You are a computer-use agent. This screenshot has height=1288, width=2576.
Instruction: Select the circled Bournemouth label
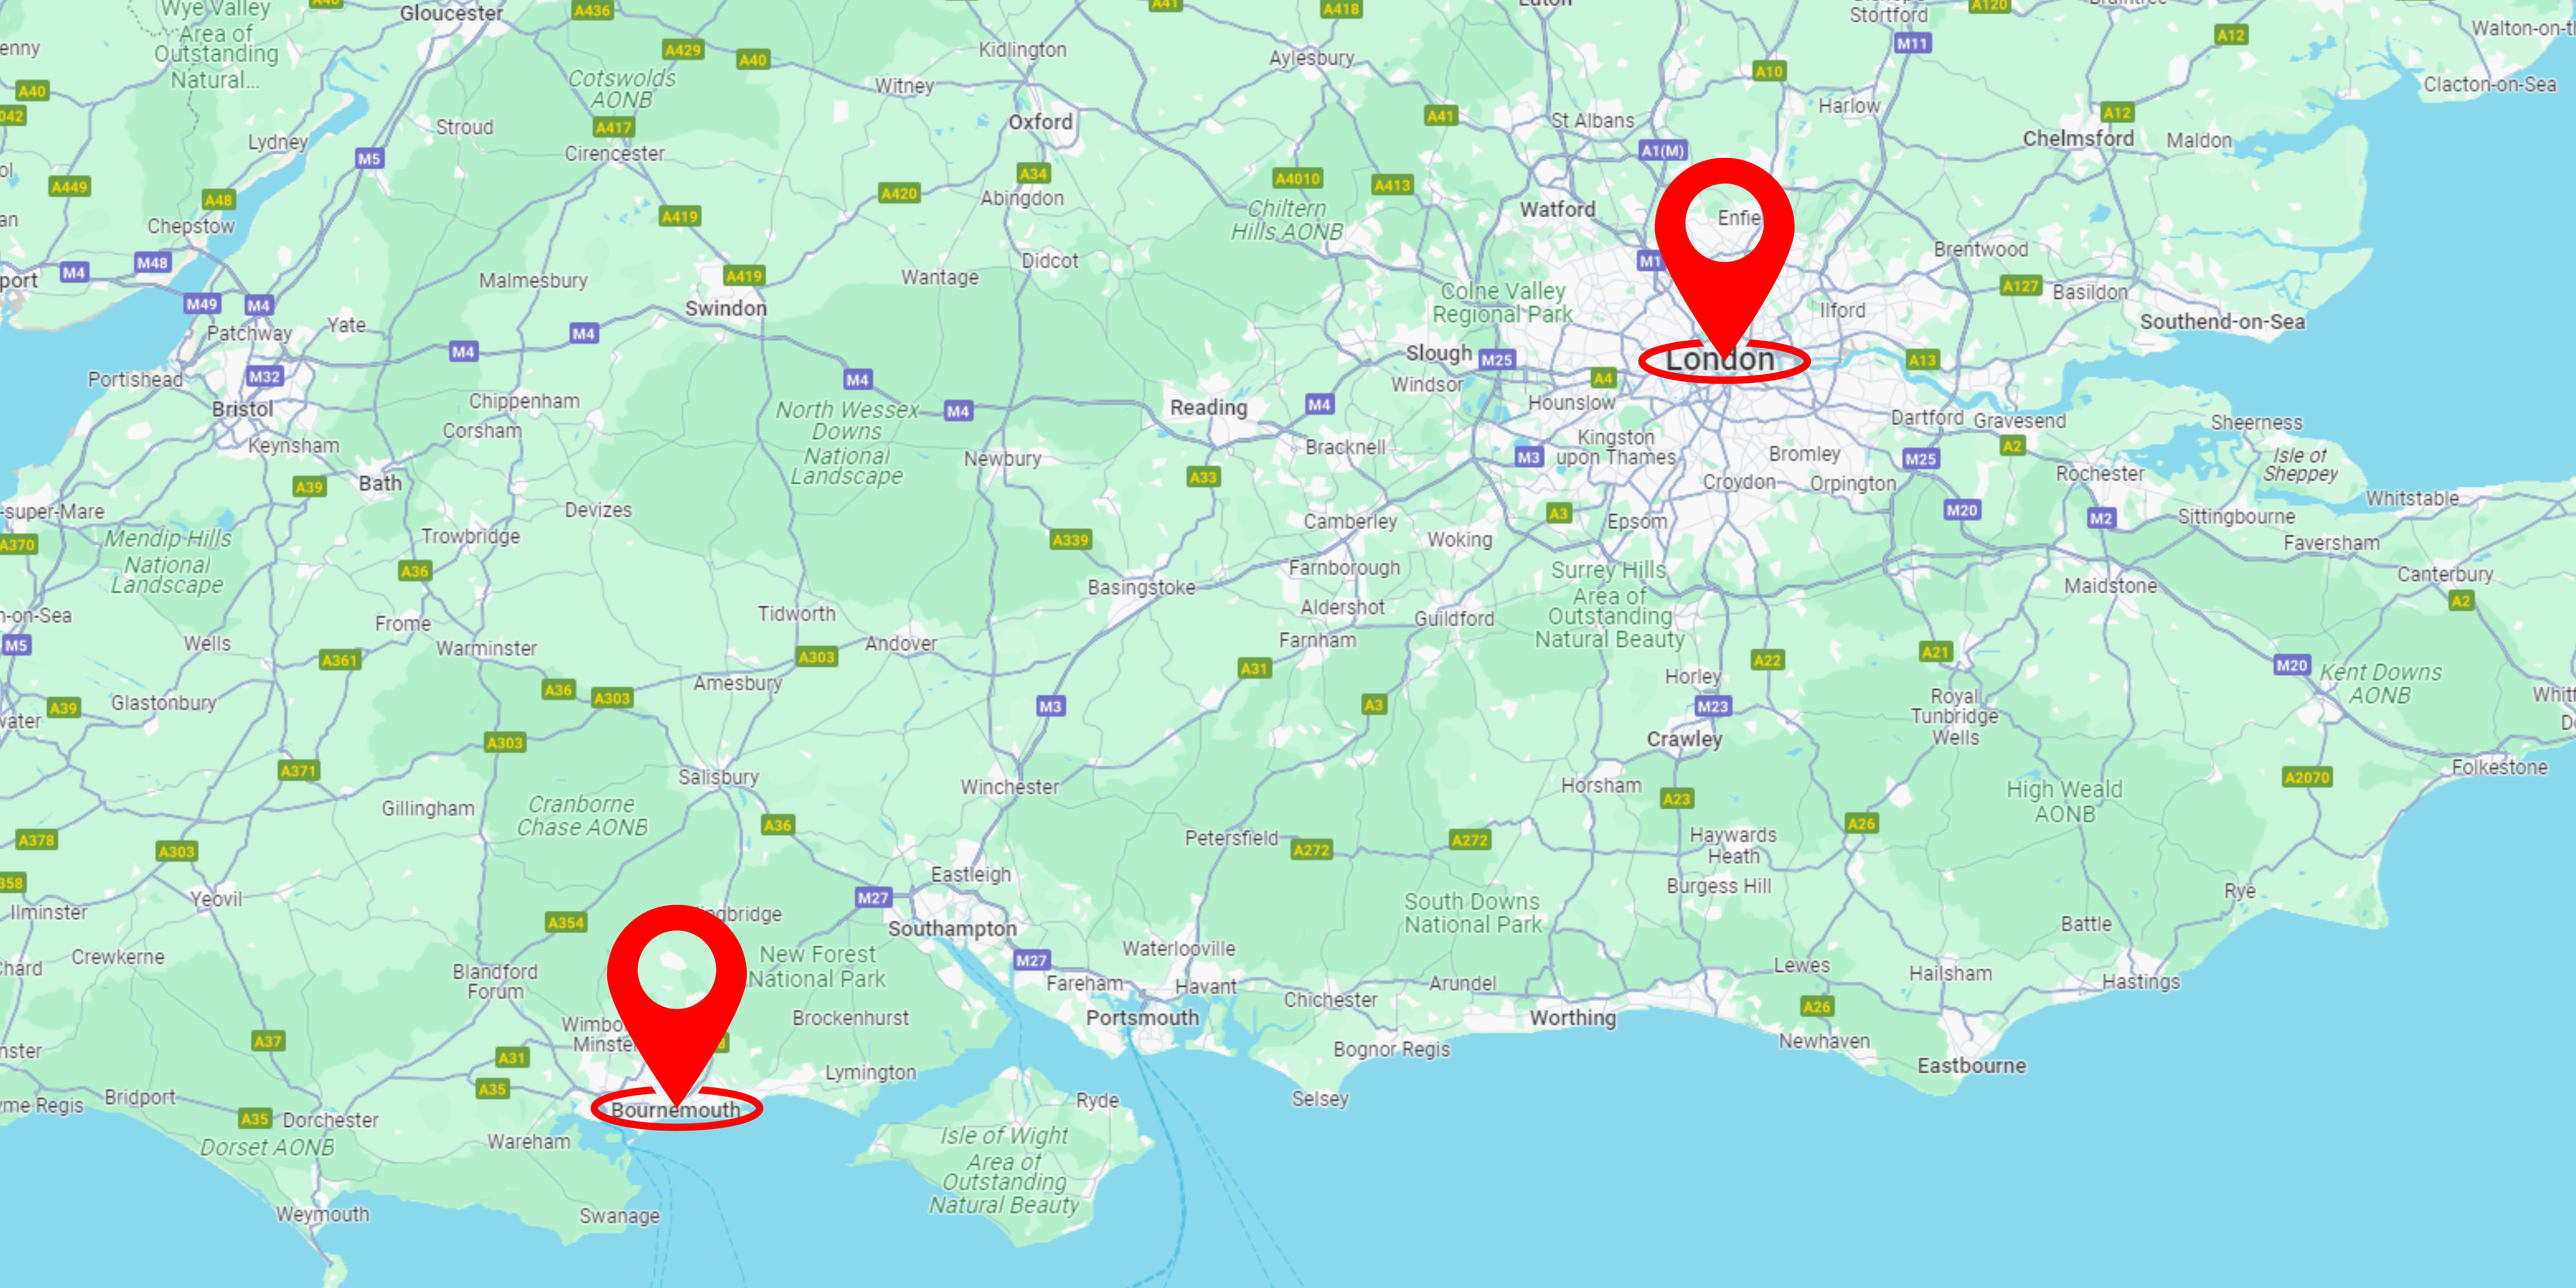pos(676,1109)
